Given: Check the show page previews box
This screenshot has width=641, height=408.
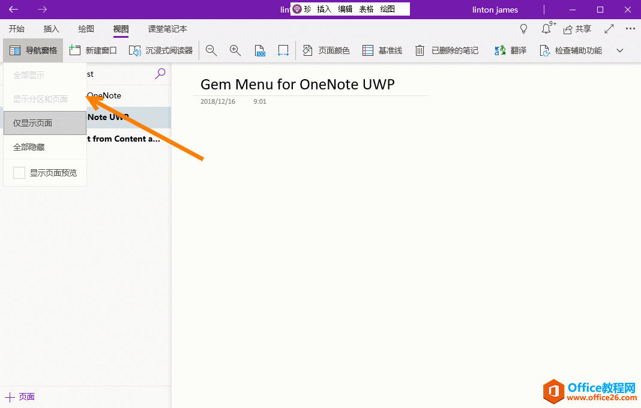Looking at the screenshot, I should tap(19, 172).
